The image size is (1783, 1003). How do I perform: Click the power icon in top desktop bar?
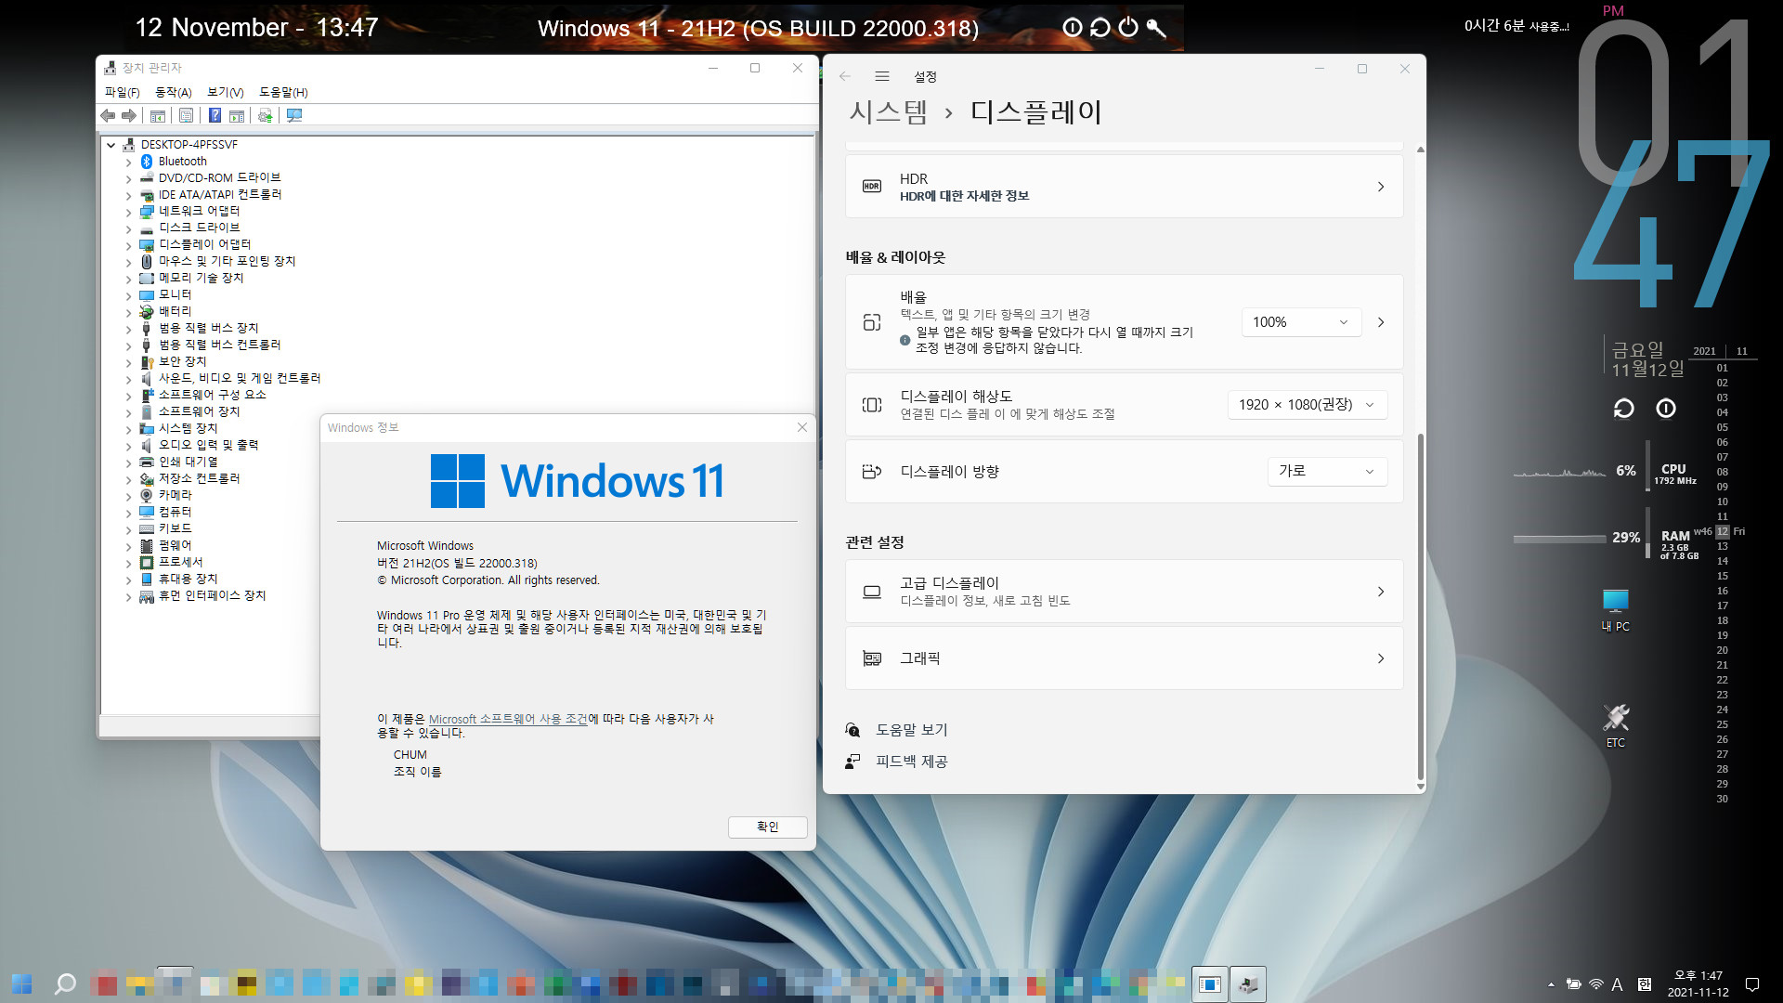point(1128,28)
